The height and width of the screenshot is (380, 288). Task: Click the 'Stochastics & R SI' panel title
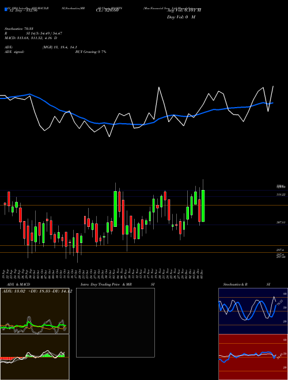247,284
